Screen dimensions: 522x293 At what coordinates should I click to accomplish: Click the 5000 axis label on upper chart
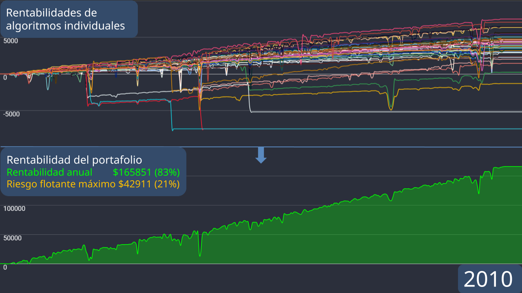click(11, 41)
